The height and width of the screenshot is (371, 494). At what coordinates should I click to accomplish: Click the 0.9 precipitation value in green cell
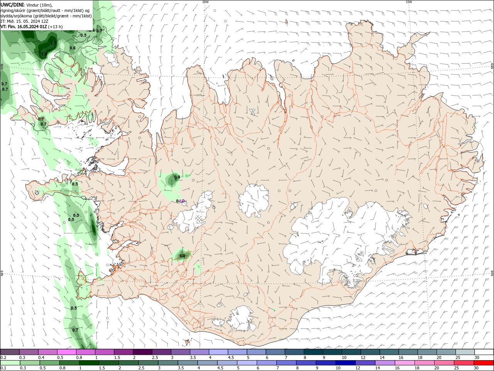pyautogui.click(x=177, y=177)
